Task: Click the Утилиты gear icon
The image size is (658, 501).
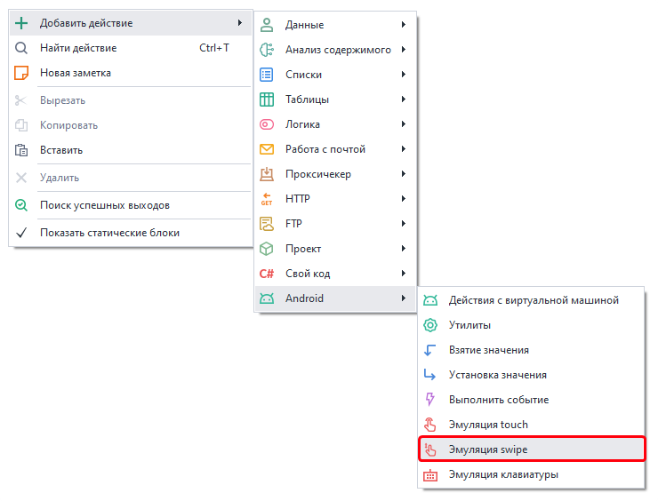Action: 430,325
